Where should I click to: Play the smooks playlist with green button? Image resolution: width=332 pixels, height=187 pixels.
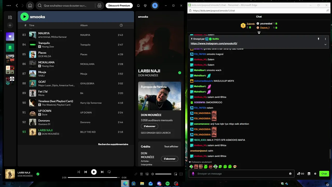[24, 17]
